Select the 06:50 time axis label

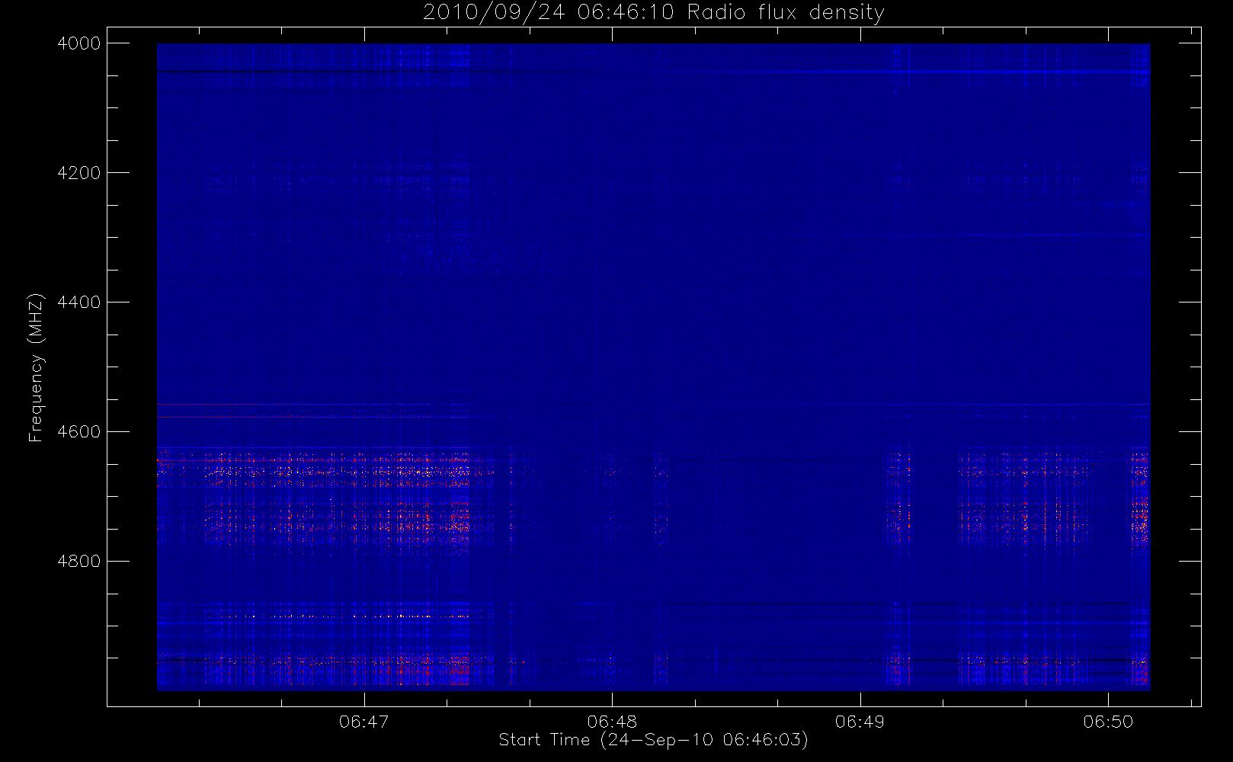coord(1108,722)
